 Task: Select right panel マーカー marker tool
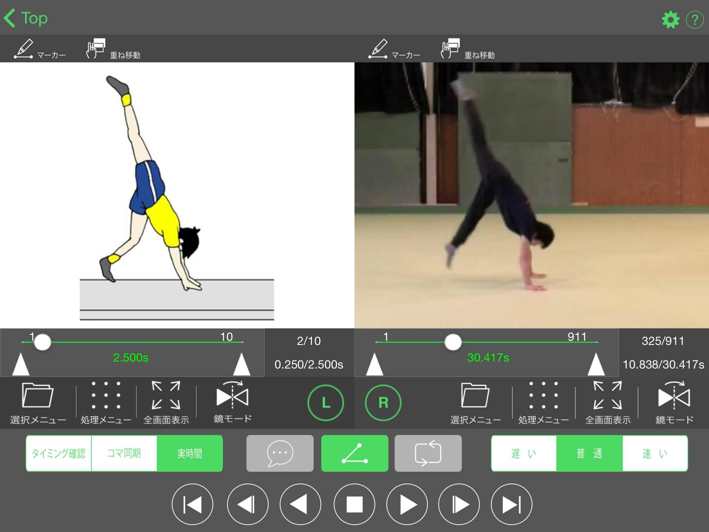pyautogui.click(x=394, y=49)
